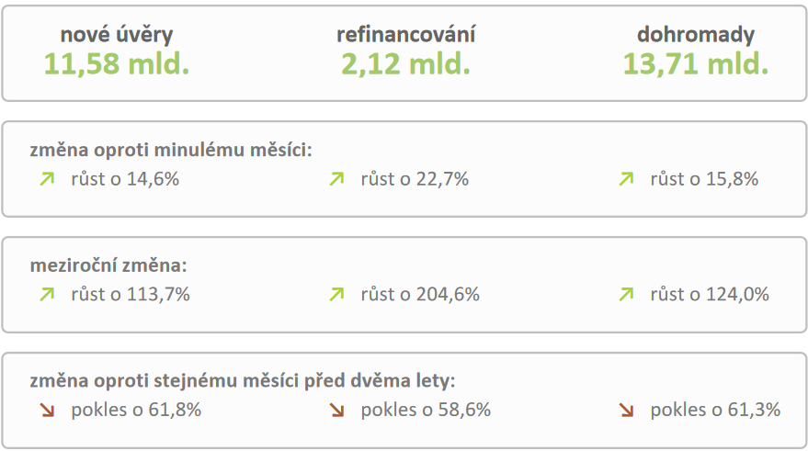Click green arrow beside růst o 113,7%
The height and width of the screenshot is (451, 808).
[47, 295]
